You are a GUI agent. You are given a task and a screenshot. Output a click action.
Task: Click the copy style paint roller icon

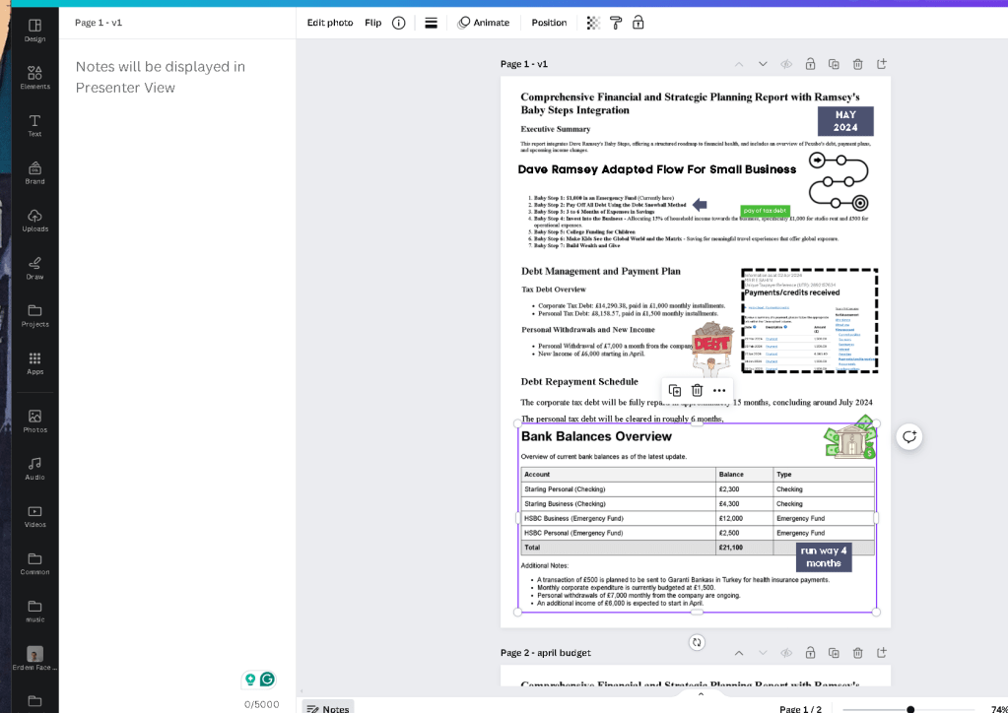tap(615, 23)
